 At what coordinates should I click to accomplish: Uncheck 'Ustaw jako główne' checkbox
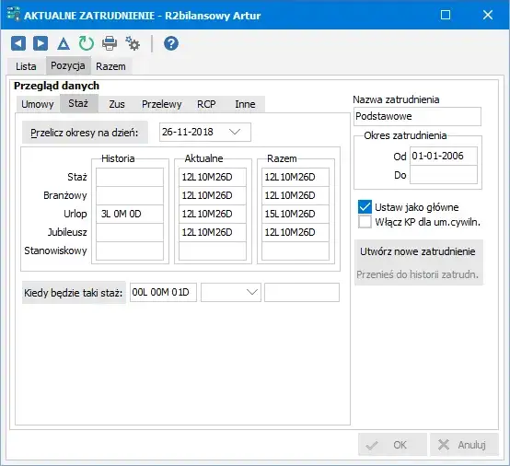click(x=365, y=207)
